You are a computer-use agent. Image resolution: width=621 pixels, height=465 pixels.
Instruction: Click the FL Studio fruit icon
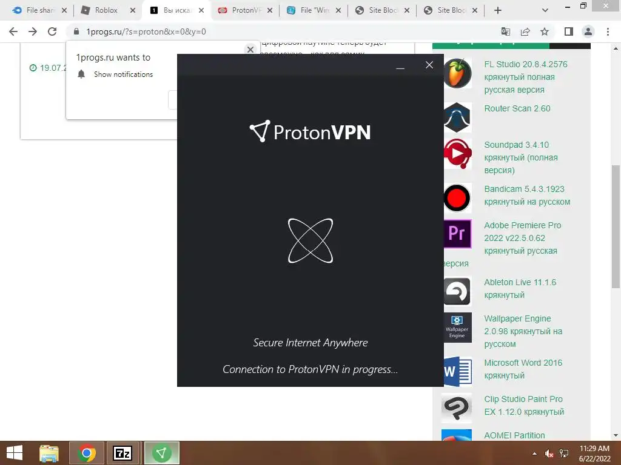[457, 73]
